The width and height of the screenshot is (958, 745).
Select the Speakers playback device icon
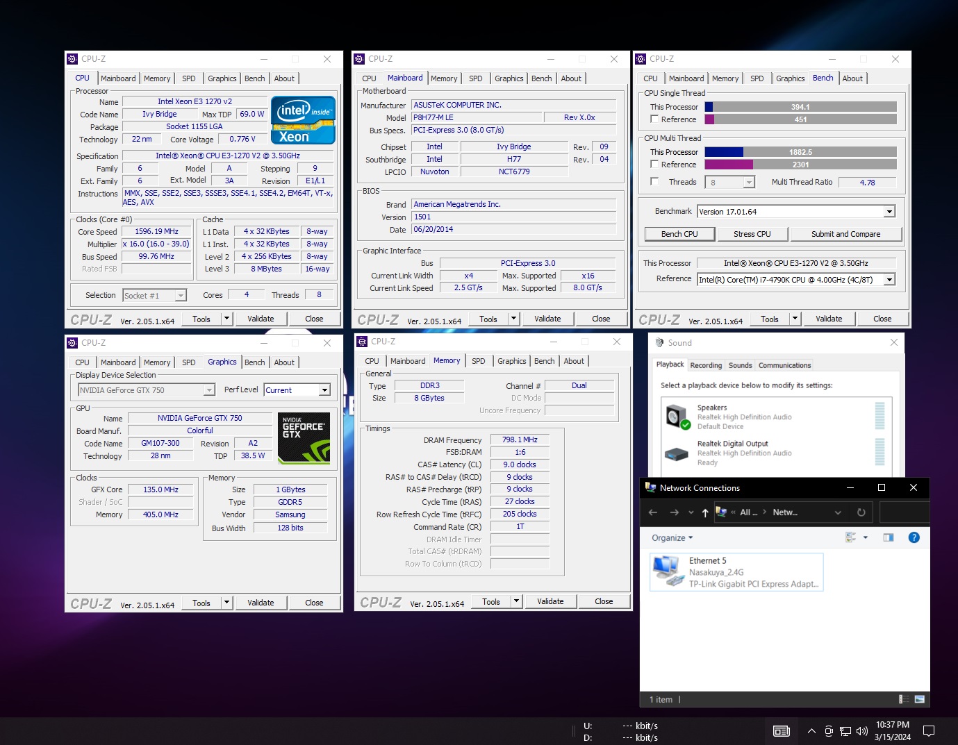coord(677,417)
